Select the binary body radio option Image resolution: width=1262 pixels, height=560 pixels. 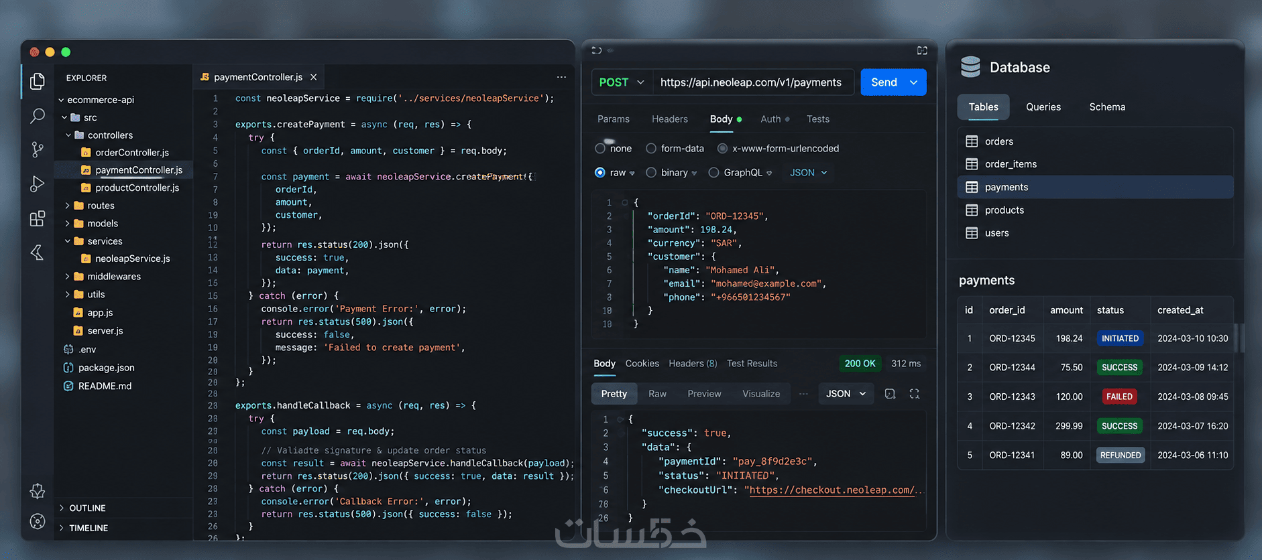(650, 173)
